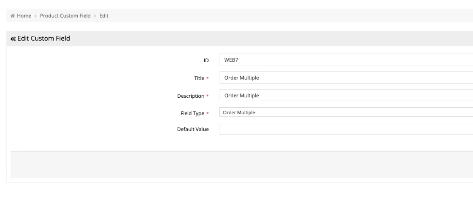The height and width of the screenshot is (207, 473).
Task: Click the gears icon beside Edit Custom Field
Action: [13, 39]
